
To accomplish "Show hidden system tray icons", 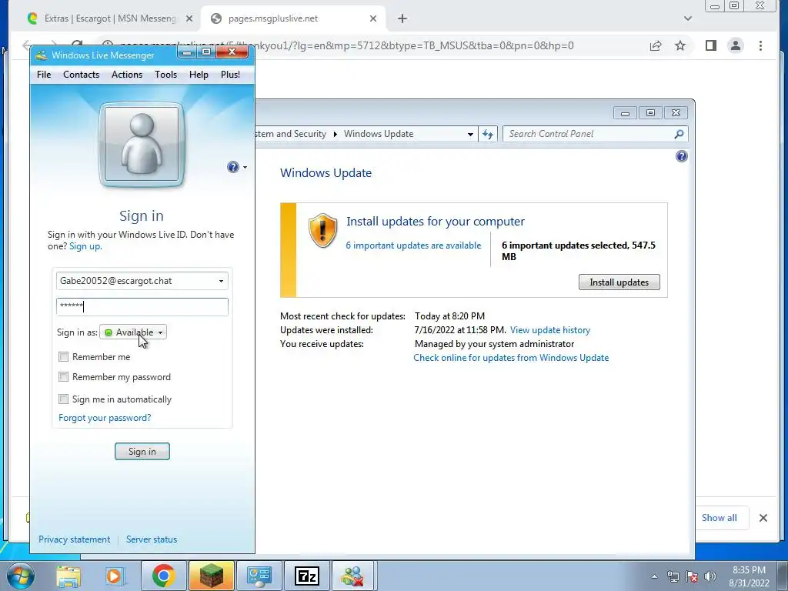I will tap(654, 576).
